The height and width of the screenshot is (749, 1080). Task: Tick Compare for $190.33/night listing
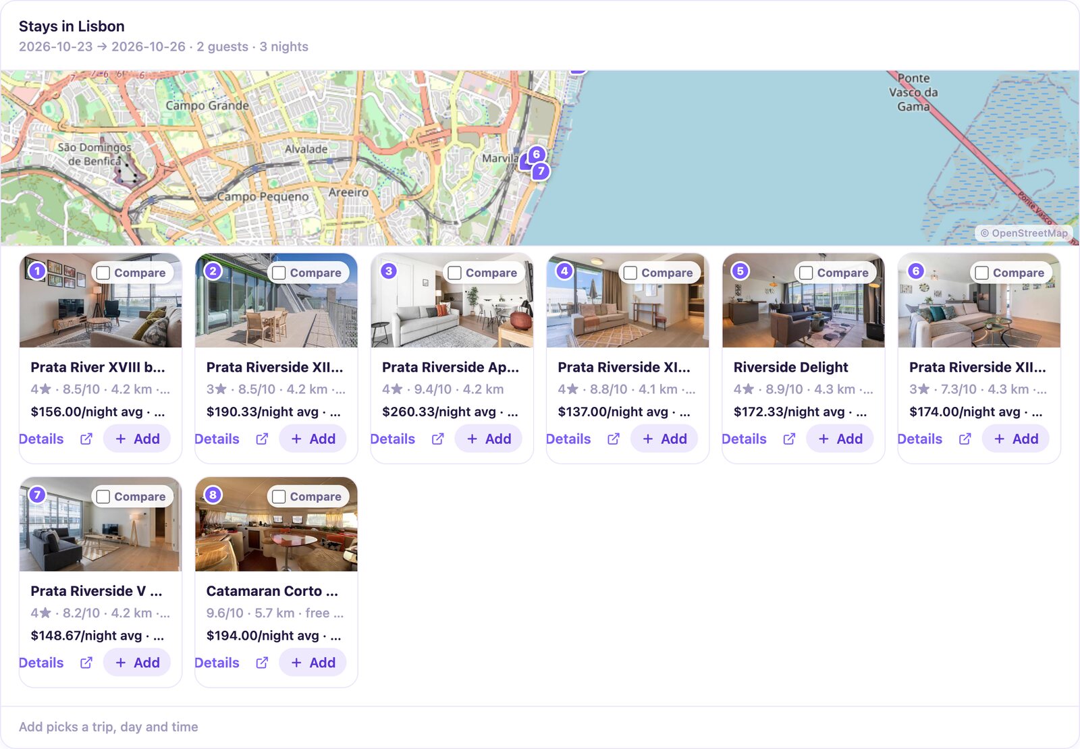click(279, 273)
